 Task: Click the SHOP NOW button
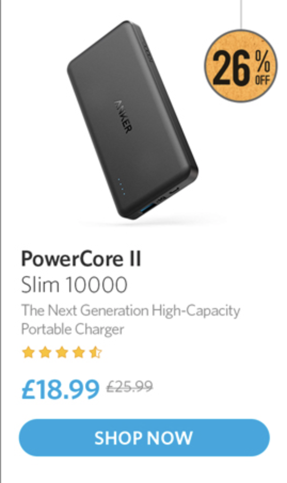click(144, 437)
